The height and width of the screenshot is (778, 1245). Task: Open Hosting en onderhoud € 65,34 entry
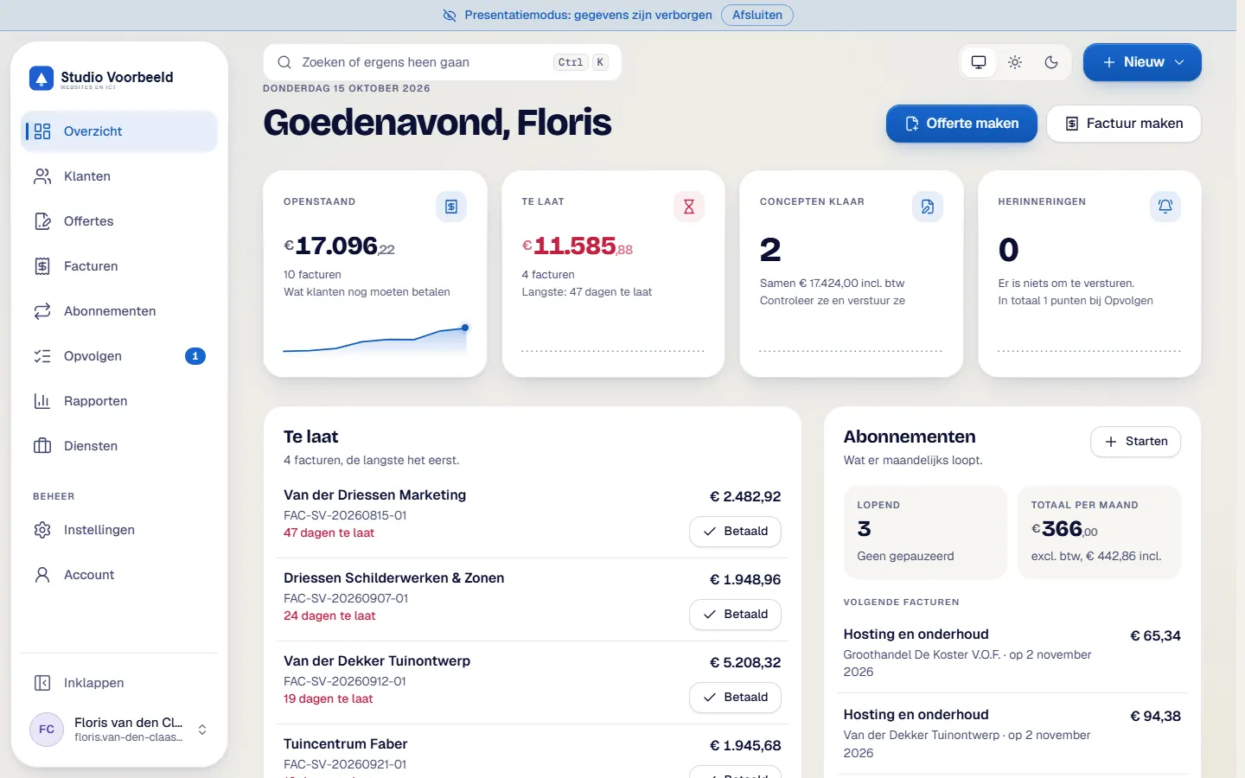pyautogui.click(x=1012, y=653)
